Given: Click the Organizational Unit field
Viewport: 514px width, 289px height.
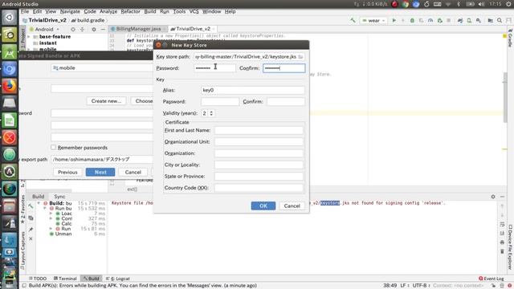Looking at the screenshot, I should tap(259, 142).
